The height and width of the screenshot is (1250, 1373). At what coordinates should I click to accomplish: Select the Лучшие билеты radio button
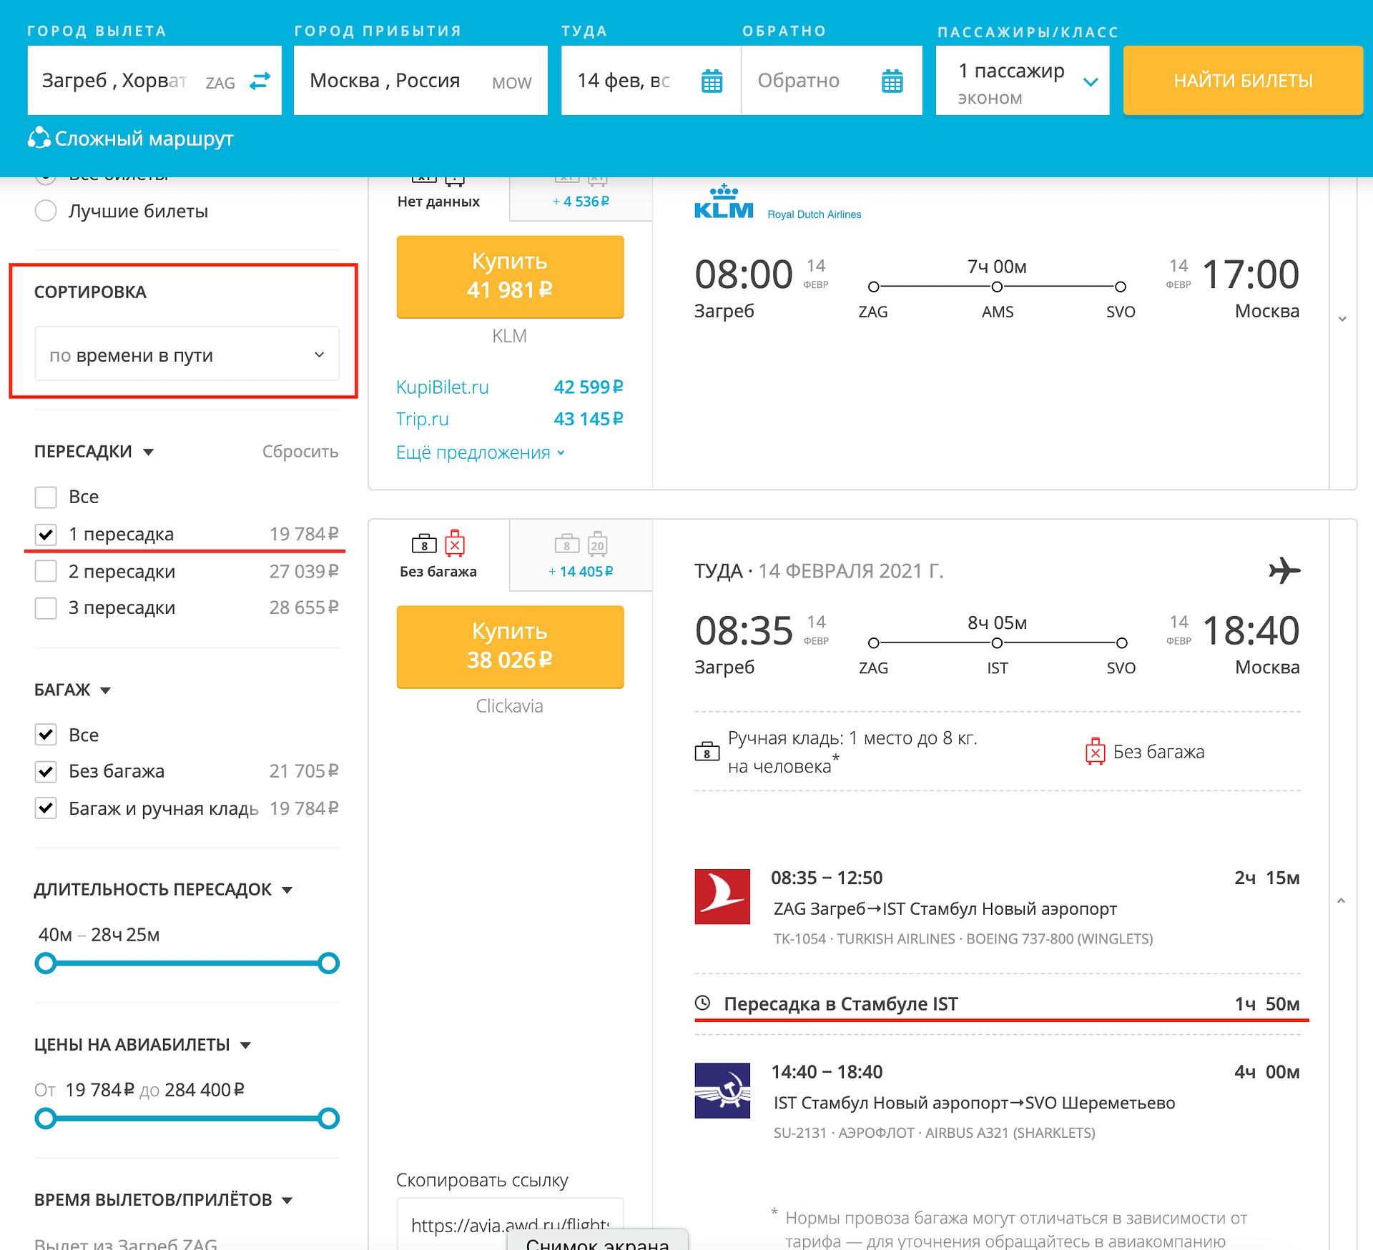pyautogui.click(x=46, y=211)
